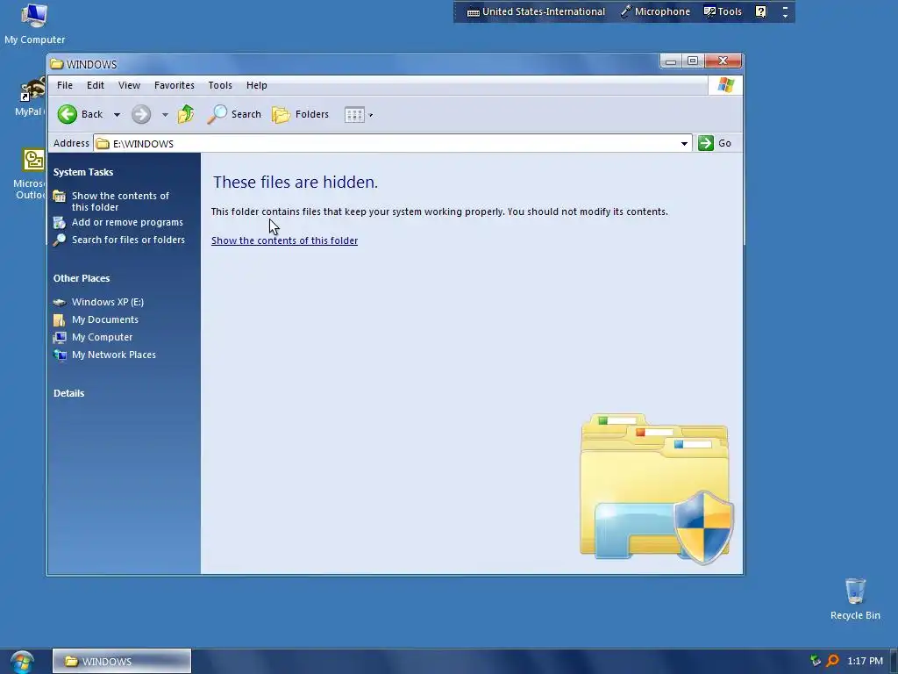Screen dimensions: 898x674
Task: Go up one folder level
Action: pos(186,114)
